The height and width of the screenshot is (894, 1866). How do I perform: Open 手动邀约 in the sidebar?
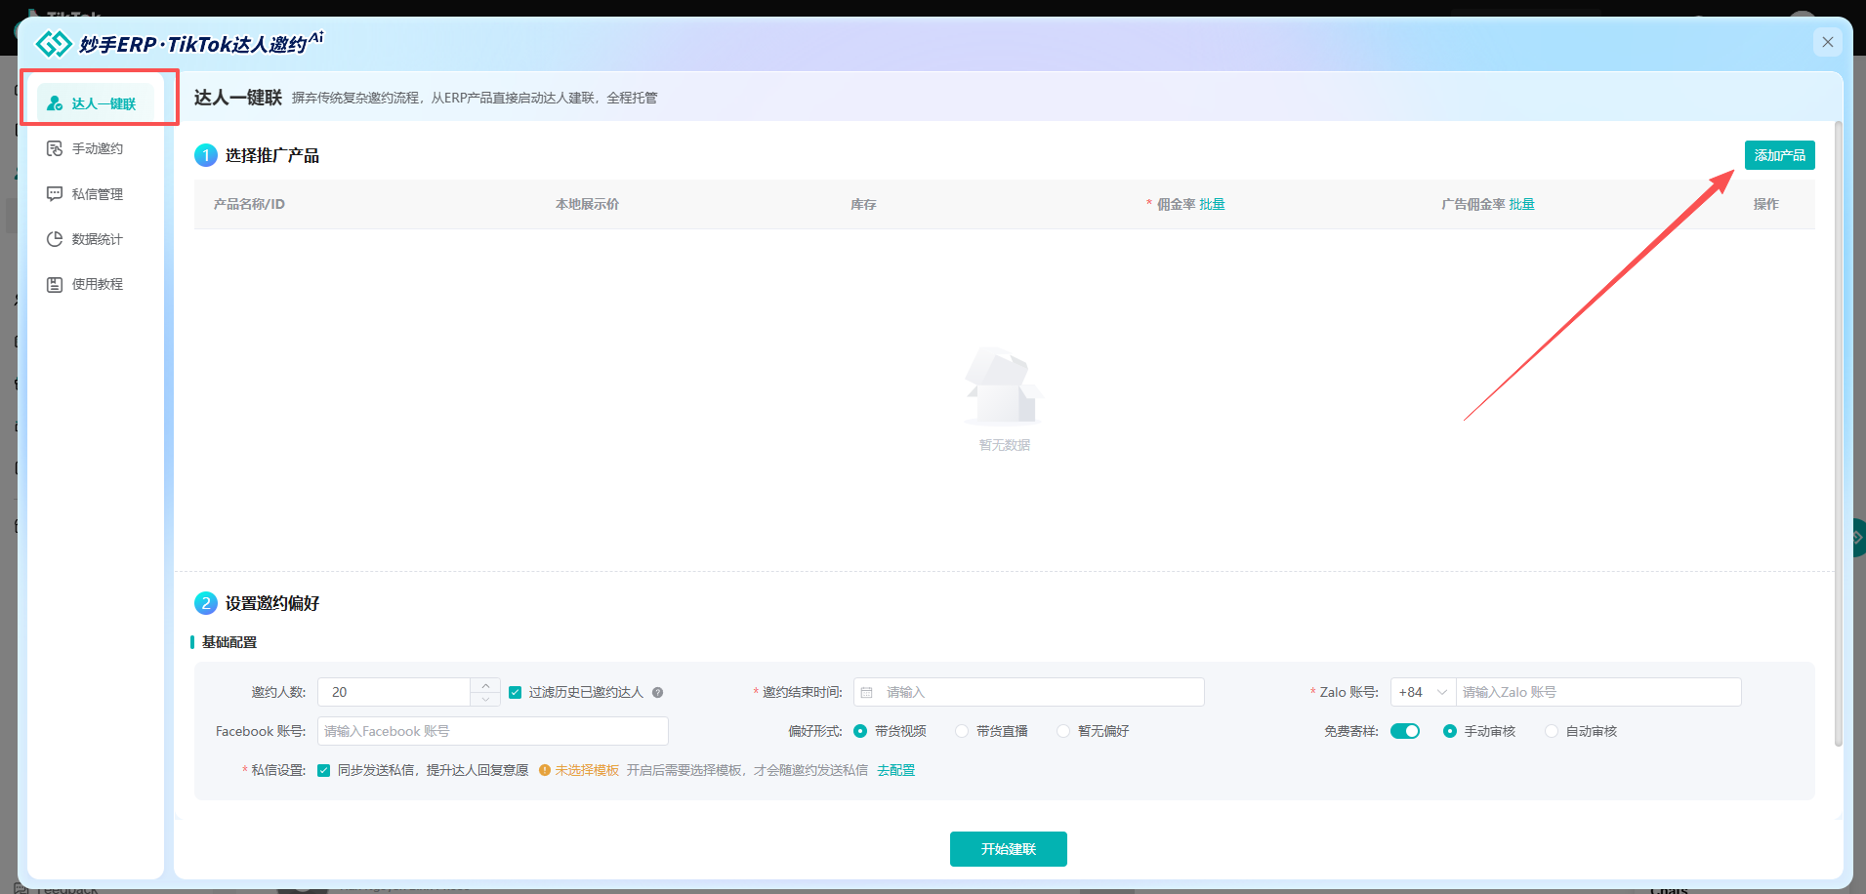tap(96, 148)
